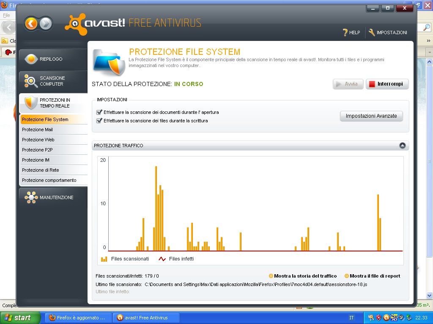Open the RIEPILOGO section
The height and width of the screenshot is (324, 433).
53,59
